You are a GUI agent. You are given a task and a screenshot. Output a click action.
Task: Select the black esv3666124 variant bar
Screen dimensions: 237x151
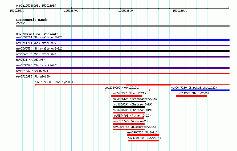pyautogui.click(x=129, y=101)
